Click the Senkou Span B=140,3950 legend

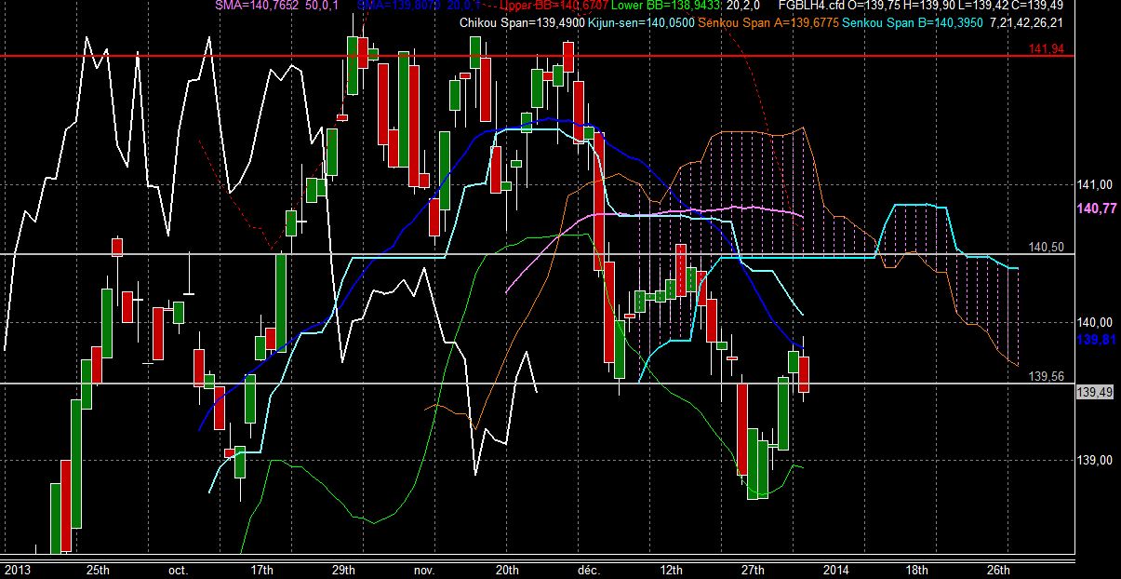click(914, 21)
